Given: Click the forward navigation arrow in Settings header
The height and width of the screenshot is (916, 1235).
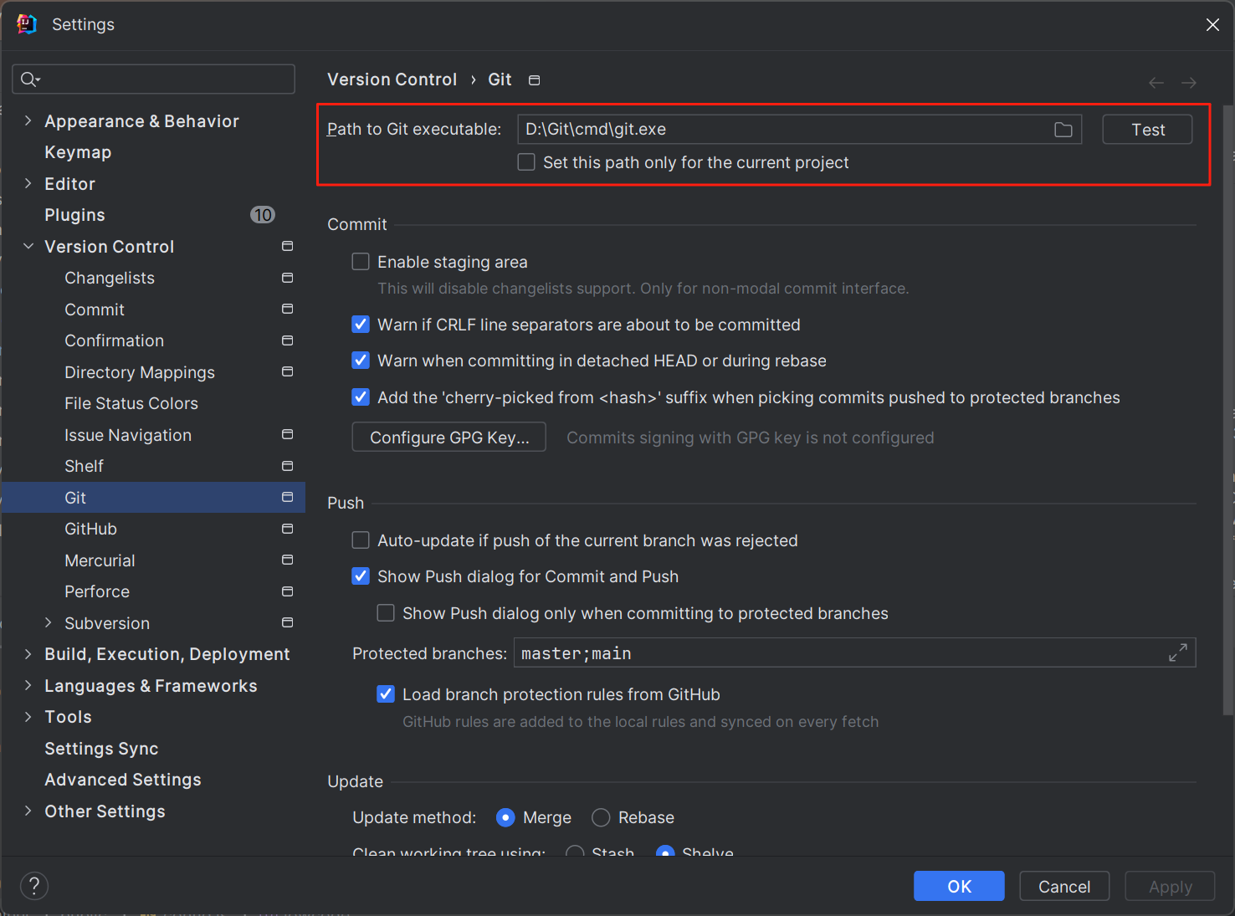Looking at the screenshot, I should tap(1189, 83).
